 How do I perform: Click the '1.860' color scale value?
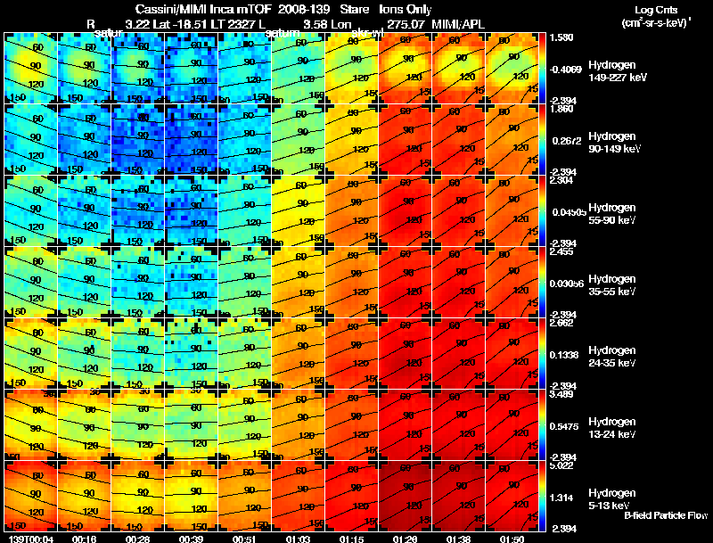pos(561,109)
